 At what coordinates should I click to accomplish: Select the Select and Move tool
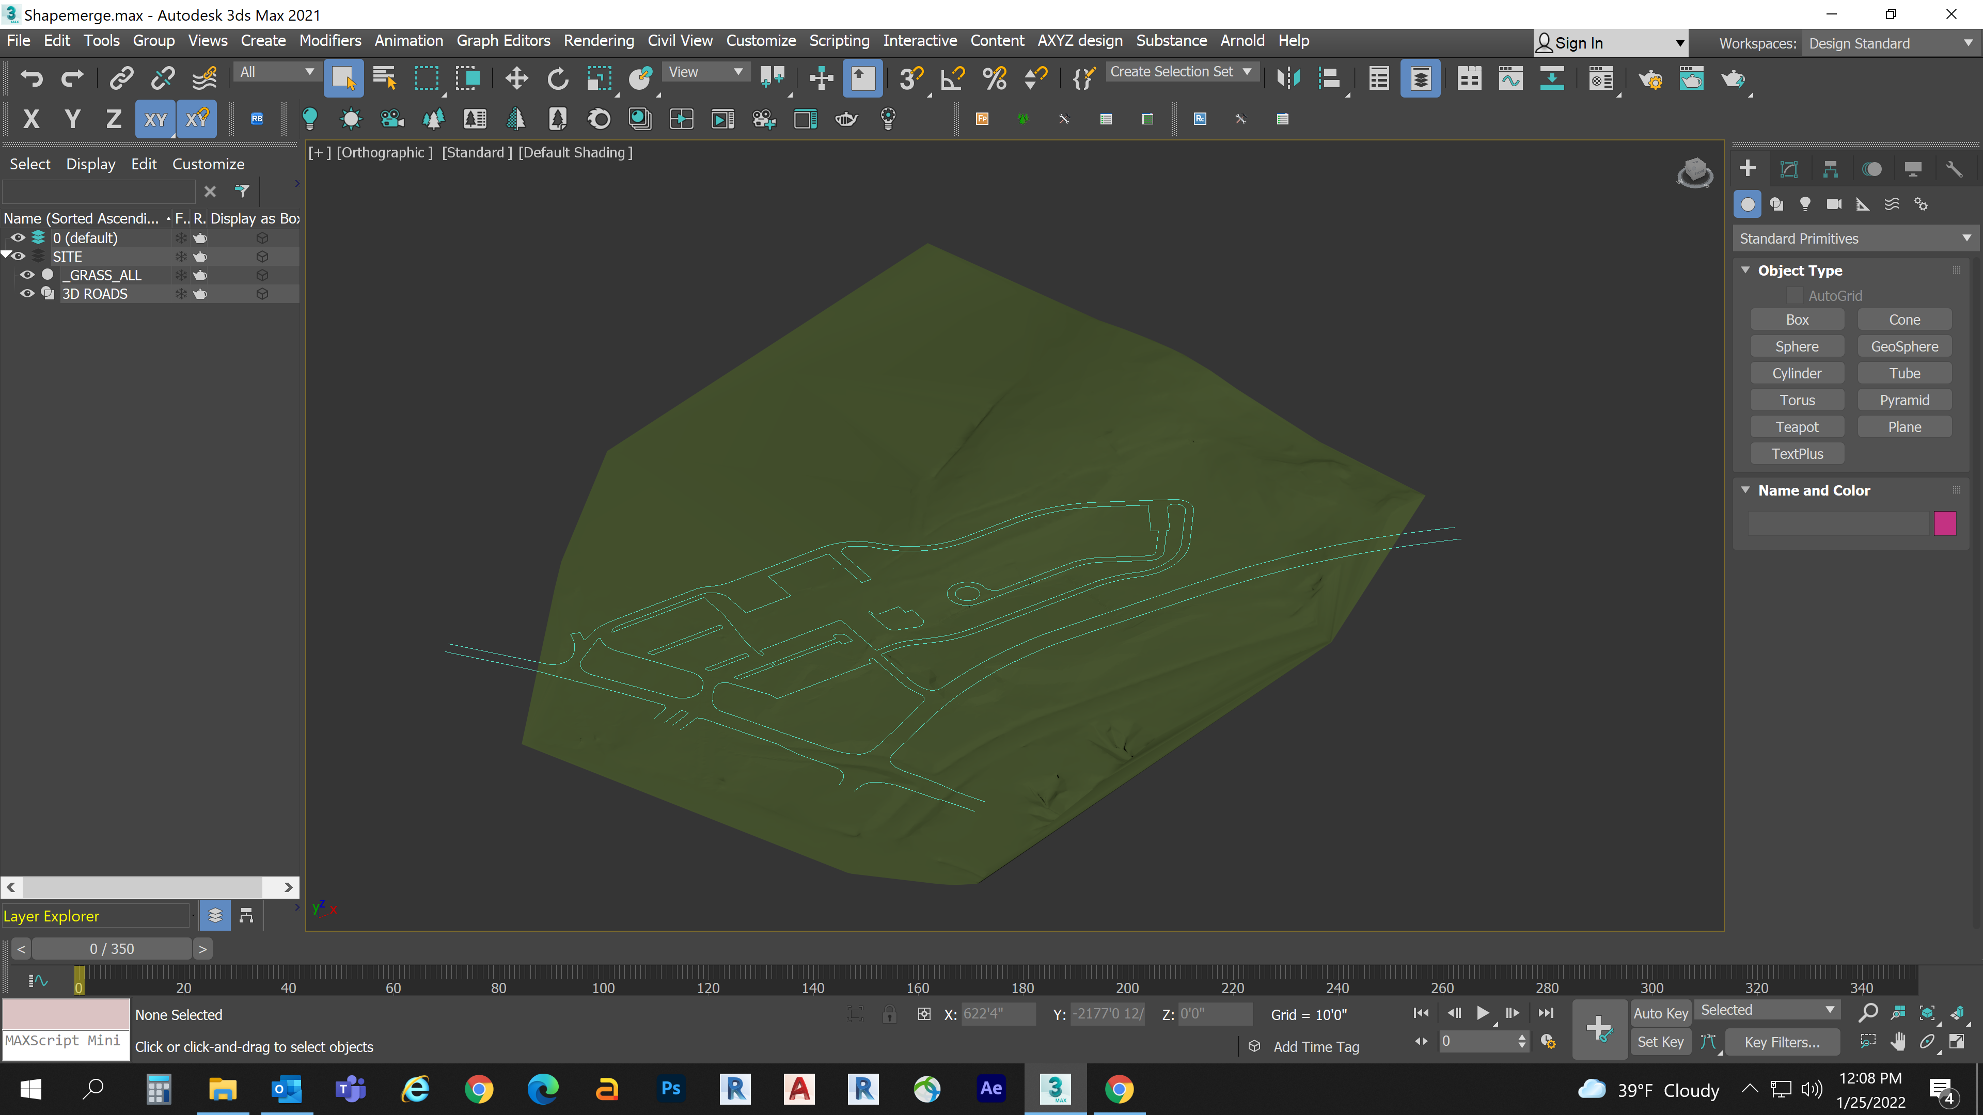pyautogui.click(x=516, y=78)
